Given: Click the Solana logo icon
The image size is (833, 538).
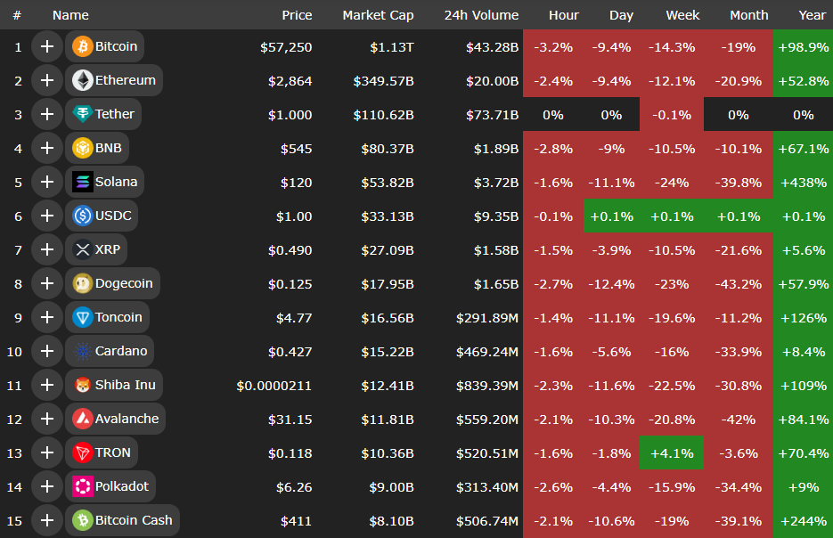Looking at the screenshot, I should pos(83,182).
